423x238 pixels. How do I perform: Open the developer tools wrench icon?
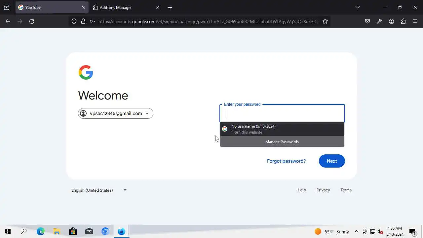[379, 21]
